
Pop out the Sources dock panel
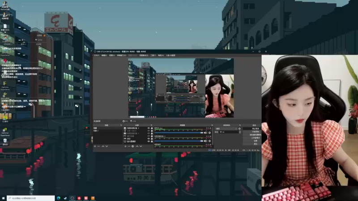click(151, 125)
